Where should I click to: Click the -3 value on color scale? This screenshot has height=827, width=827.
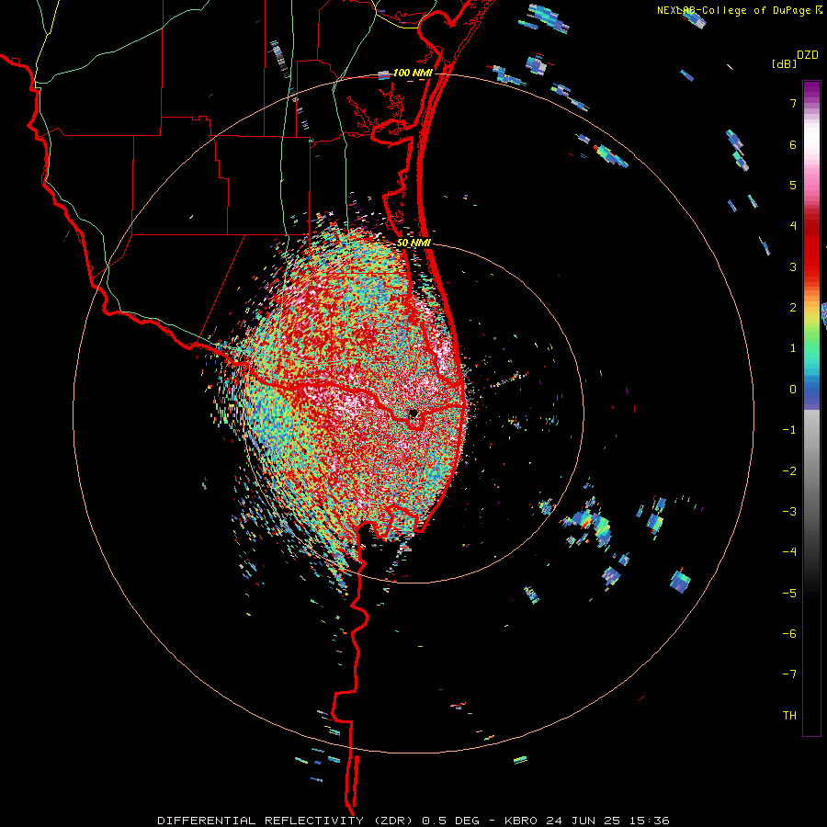click(789, 512)
